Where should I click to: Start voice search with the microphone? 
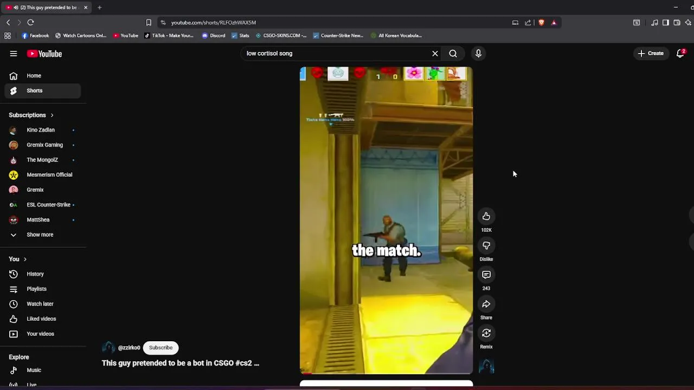[x=478, y=54]
